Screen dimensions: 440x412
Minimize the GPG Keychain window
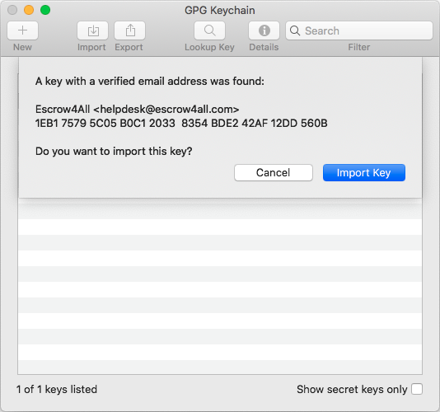coord(29,10)
